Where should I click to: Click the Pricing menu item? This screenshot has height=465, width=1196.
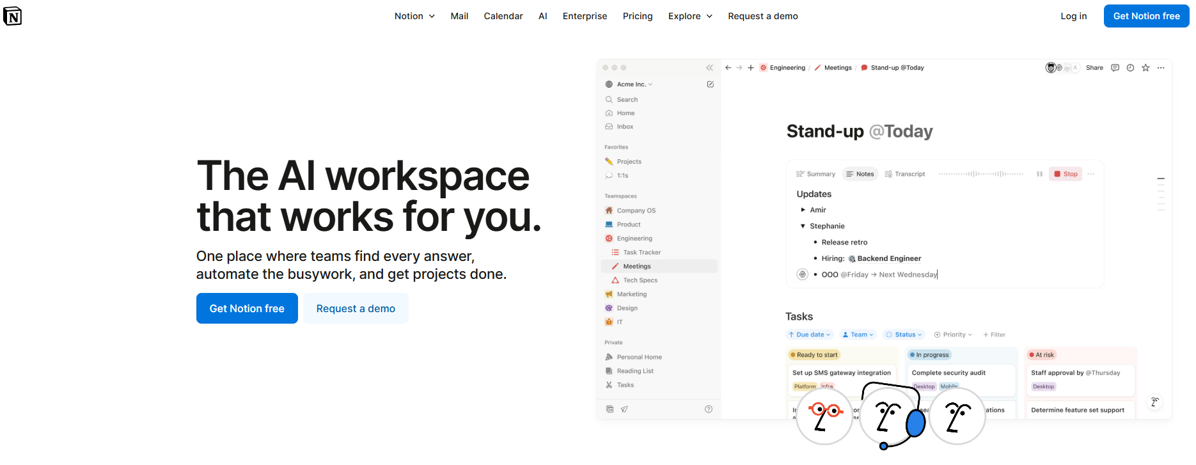point(638,16)
